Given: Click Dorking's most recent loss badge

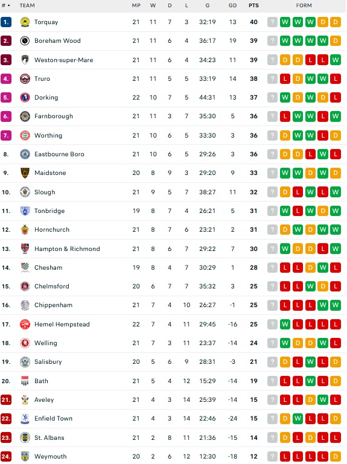Looking at the screenshot, I should pos(336,97).
